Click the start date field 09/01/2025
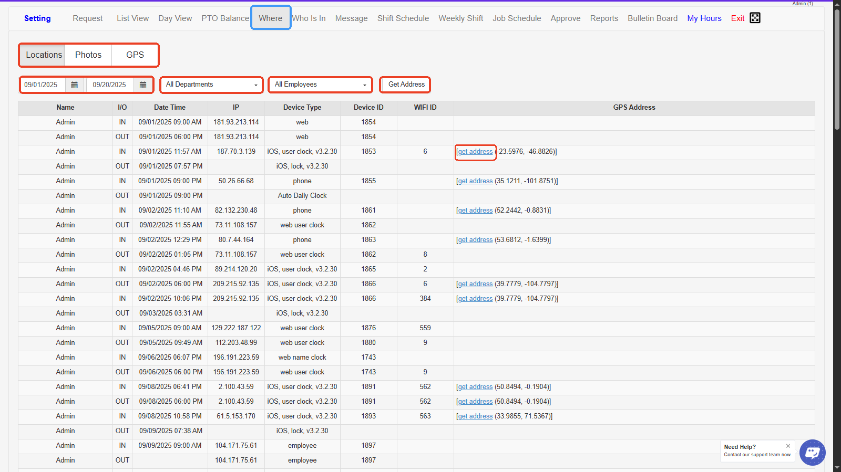Viewport: 841px width, 472px height. [x=42, y=85]
